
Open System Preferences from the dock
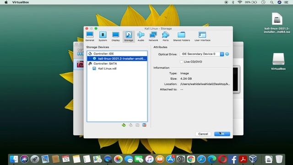[180, 159]
